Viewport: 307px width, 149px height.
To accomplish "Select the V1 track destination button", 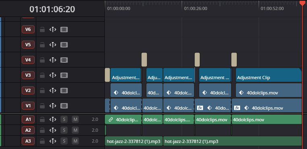I will 28,106.
